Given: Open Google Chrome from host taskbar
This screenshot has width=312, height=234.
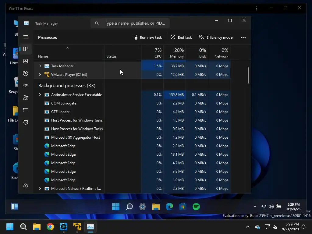Looking at the screenshot, I should click(50, 227).
